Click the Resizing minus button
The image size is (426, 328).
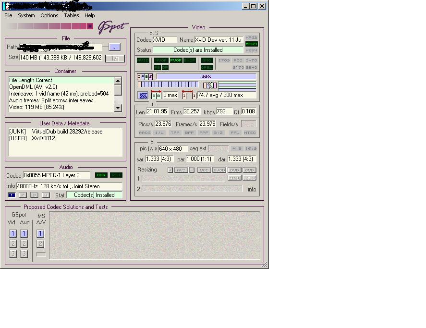pyautogui.click(x=192, y=170)
